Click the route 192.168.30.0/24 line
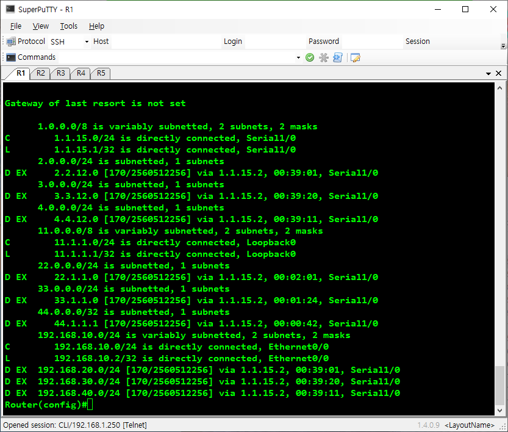The width and height of the screenshot is (508, 432). pos(202,381)
